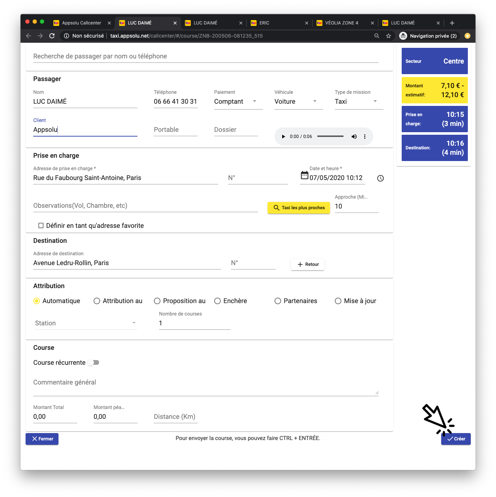
Task: Open the 'Type de mission' dropdown
Action: point(359,102)
